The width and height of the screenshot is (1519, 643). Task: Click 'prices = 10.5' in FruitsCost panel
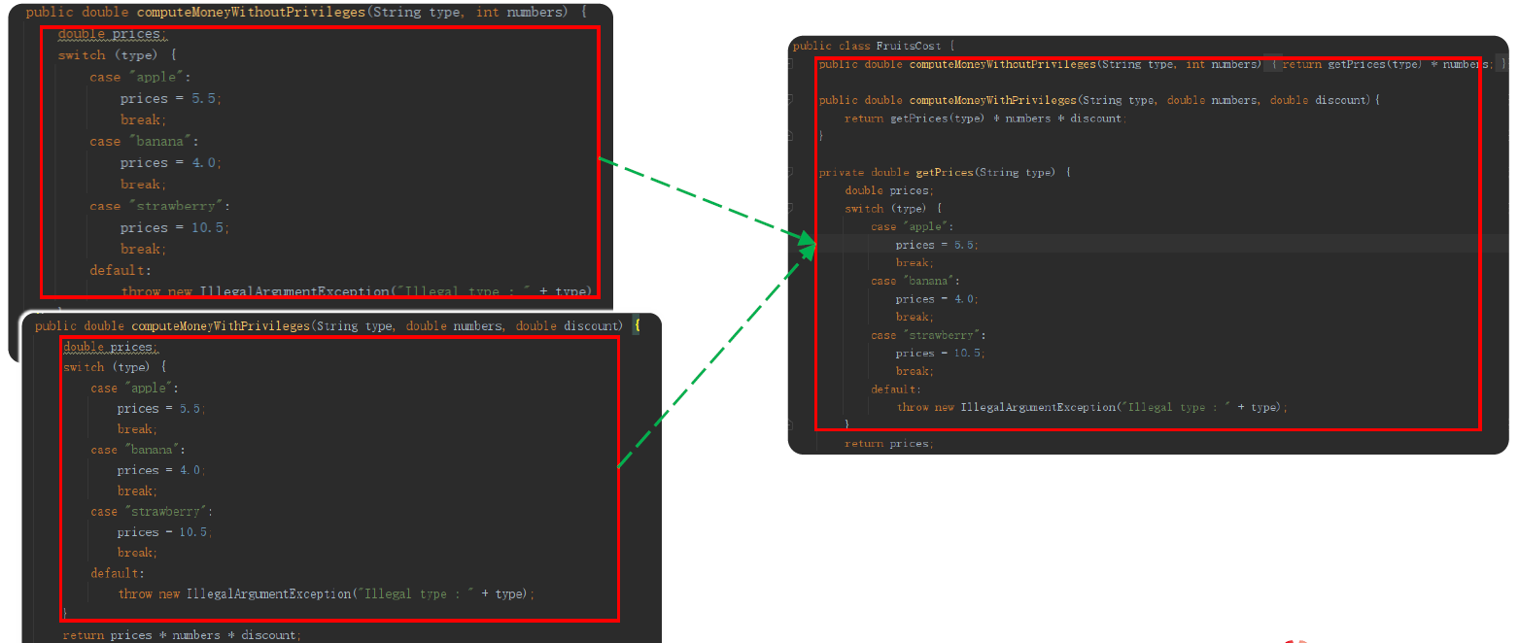(x=940, y=353)
